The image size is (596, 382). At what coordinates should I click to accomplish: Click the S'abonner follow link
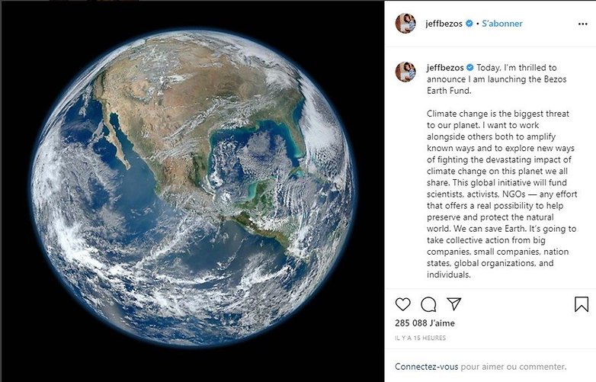[x=501, y=24]
